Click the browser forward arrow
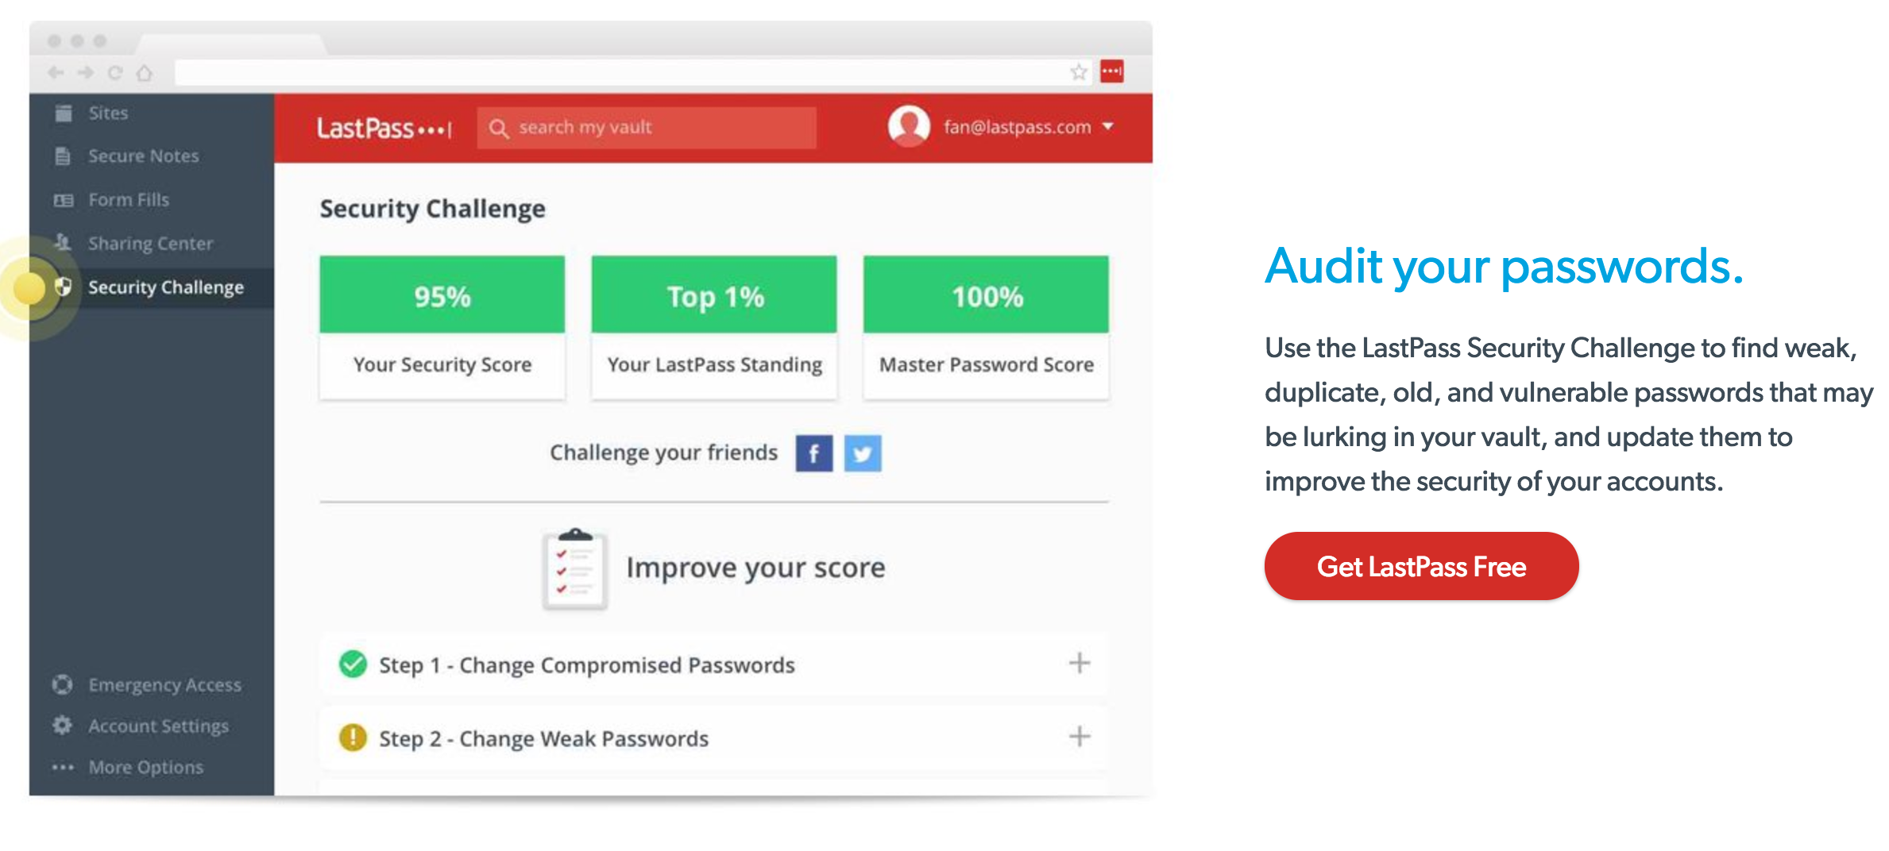Screen dimensions: 1889x851 (86, 73)
